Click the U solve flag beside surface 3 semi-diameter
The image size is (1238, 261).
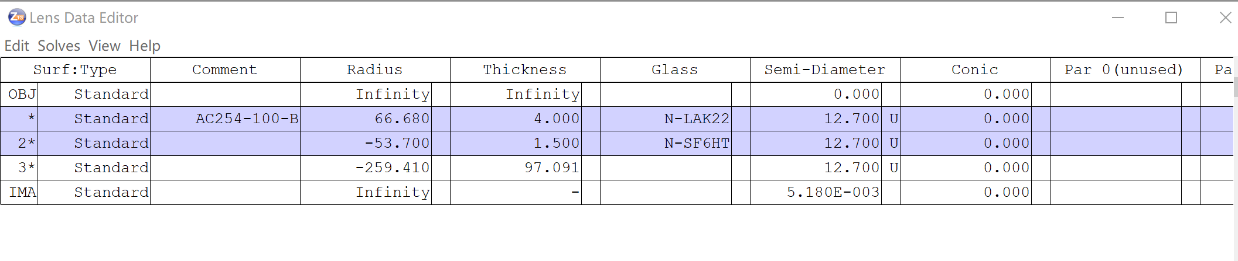tap(893, 168)
